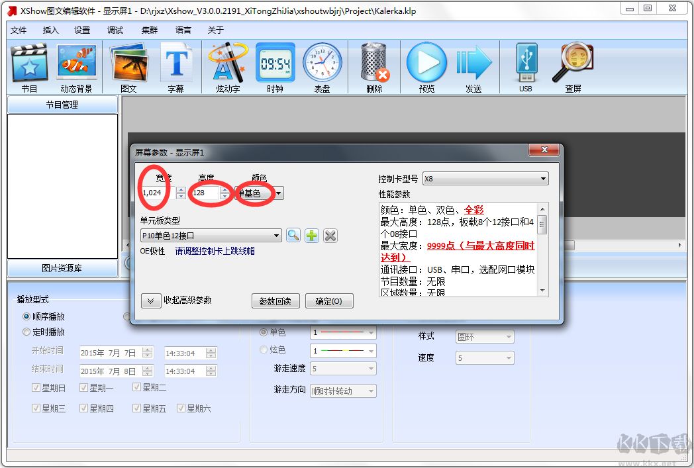Click the 参数回读 read-back button
The width and height of the screenshot is (694, 468).
275,301
